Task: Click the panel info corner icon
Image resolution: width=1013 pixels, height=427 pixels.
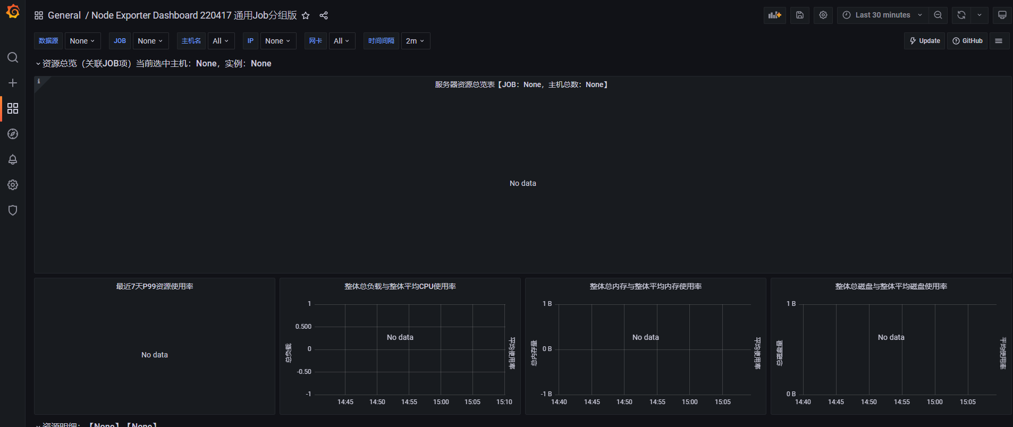Action: 39,81
